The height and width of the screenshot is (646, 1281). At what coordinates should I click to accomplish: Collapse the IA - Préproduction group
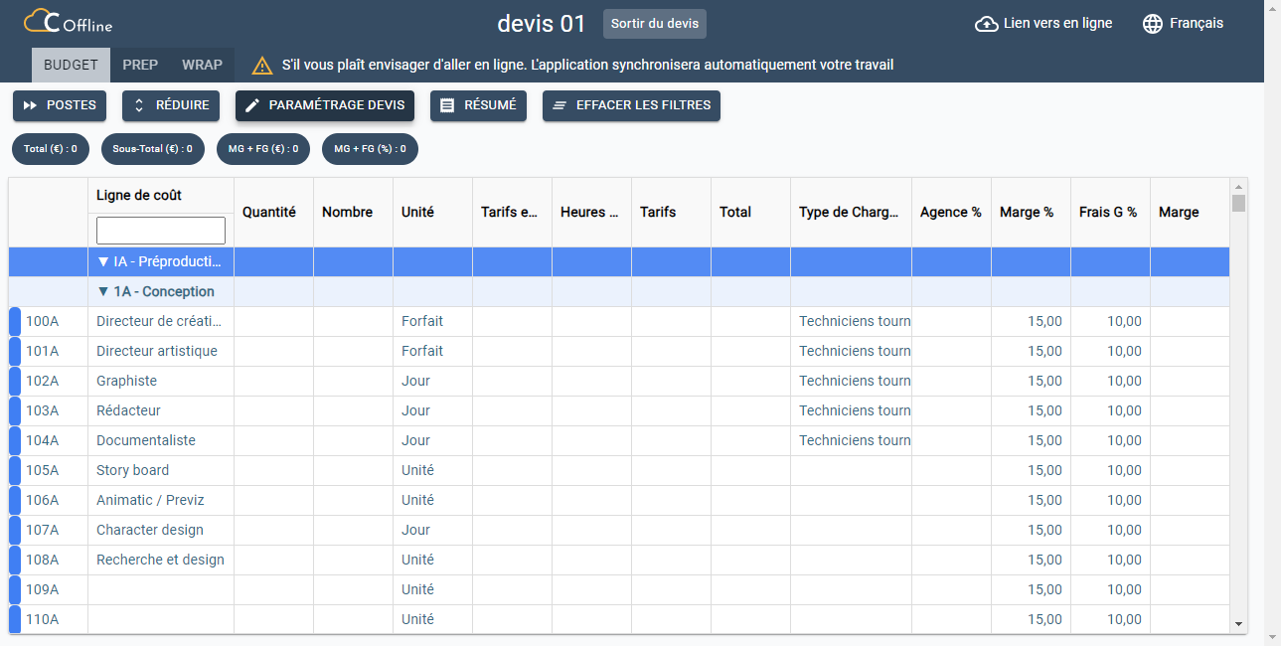click(103, 262)
